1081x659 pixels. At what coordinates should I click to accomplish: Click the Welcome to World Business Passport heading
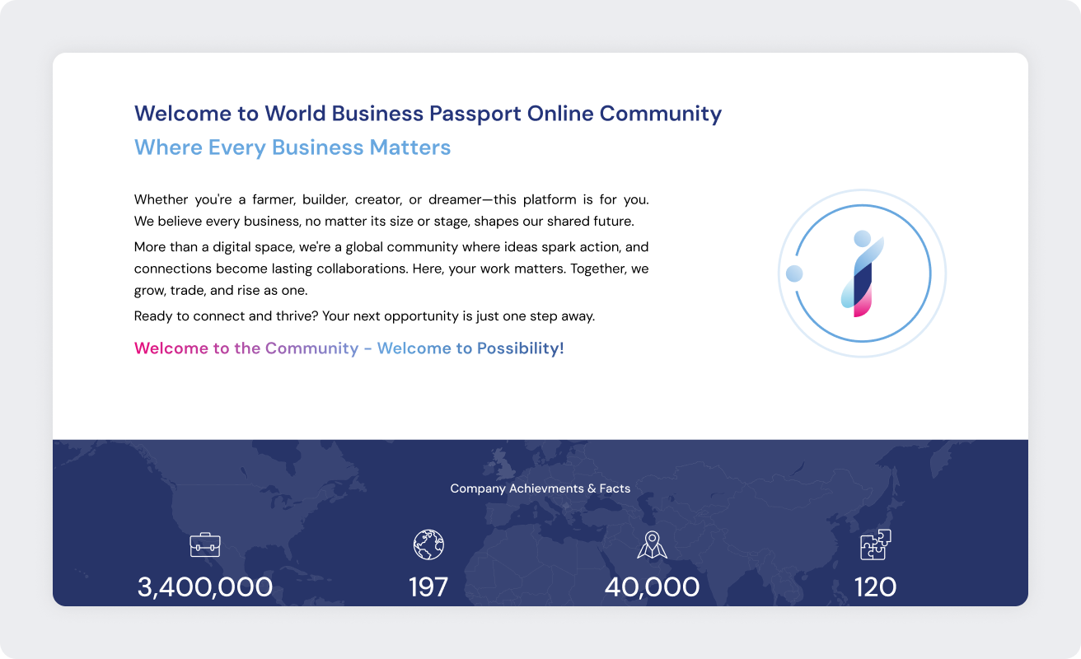[x=428, y=113]
